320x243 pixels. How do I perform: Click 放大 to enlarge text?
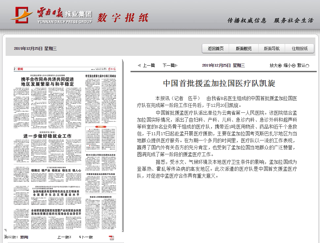tap(274, 65)
